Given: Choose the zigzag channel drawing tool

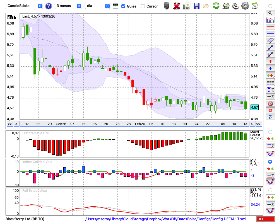Looking at the screenshot, I should (x=270, y=41).
